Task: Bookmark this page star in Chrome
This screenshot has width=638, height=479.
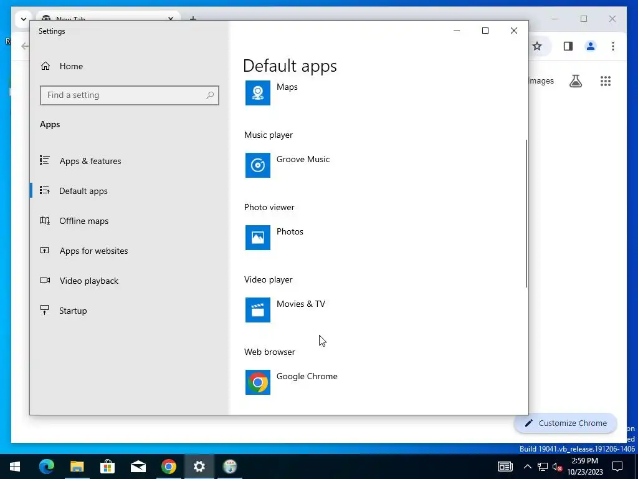Action: click(x=537, y=46)
